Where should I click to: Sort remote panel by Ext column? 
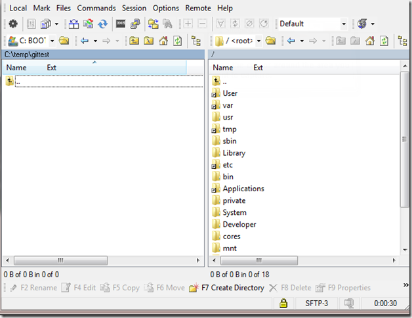258,68
